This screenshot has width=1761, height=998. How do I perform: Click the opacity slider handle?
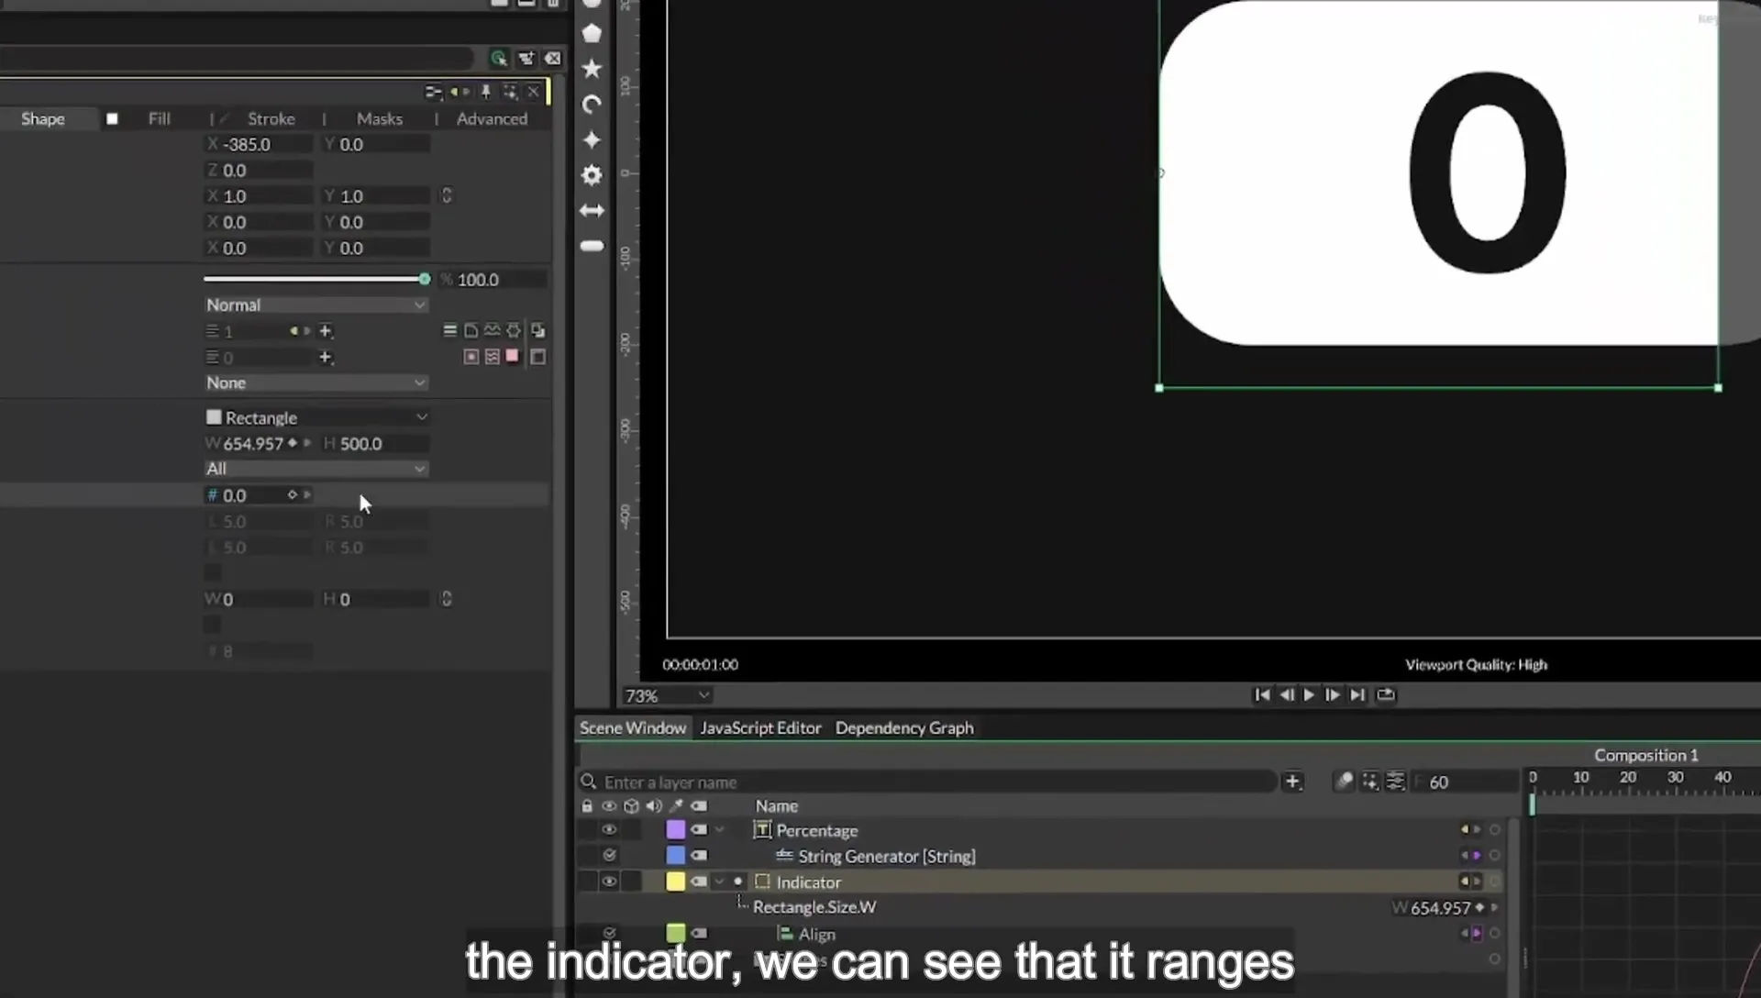tap(425, 279)
